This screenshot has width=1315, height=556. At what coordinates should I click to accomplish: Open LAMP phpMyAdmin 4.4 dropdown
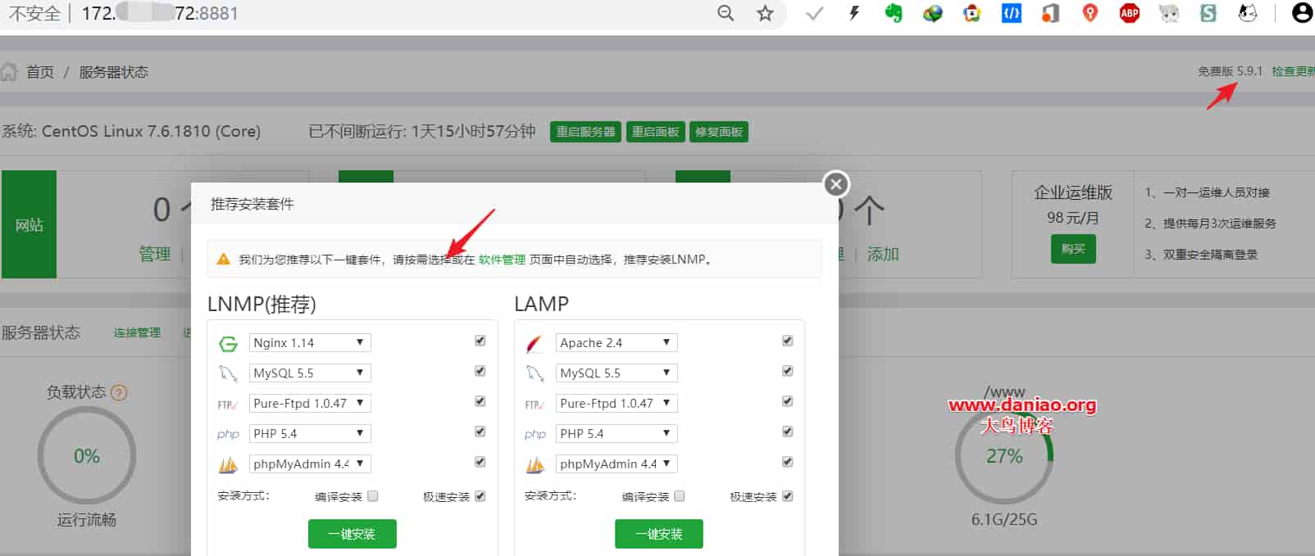pos(617,463)
